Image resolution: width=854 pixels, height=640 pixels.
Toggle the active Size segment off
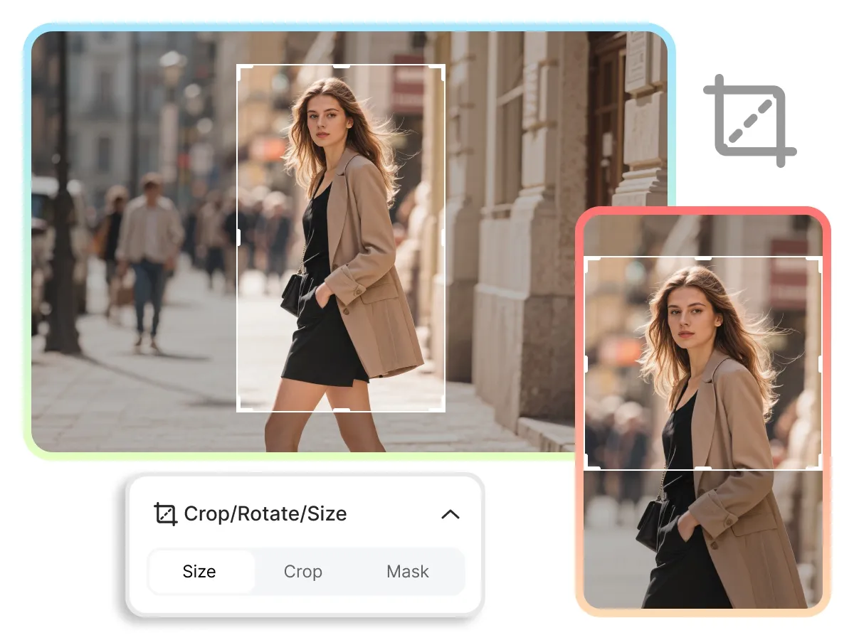201,571
